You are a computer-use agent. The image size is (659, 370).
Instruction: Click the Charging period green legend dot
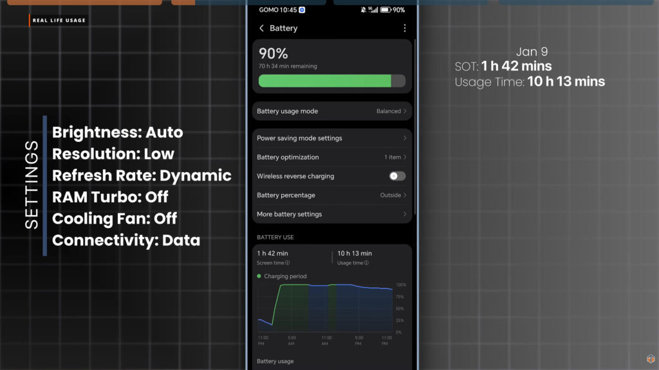coord(259,276)
